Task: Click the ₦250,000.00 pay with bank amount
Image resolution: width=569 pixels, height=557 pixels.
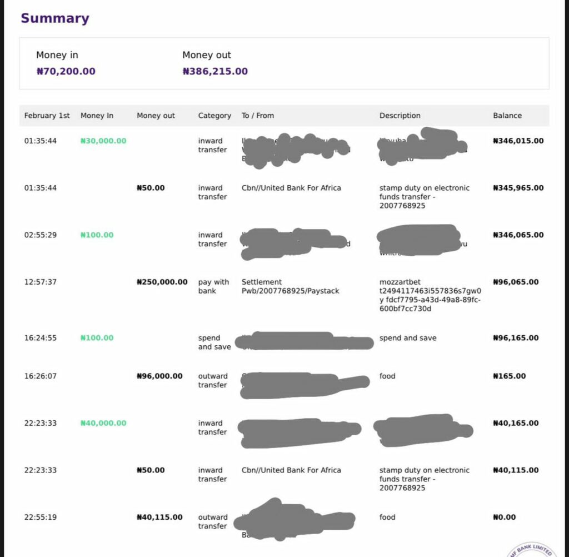Action: pos(162,282)
